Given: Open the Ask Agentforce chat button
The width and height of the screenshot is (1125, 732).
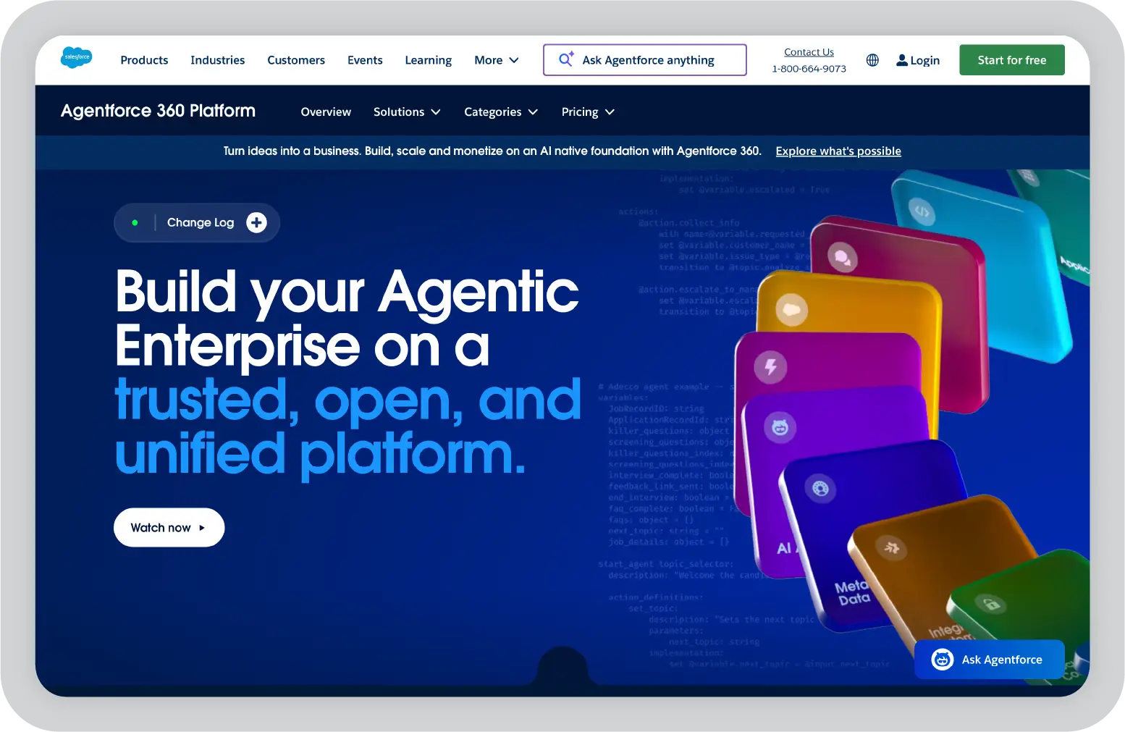Looking at the screenshot, I should pyautogui.click(x=989, y=660).
